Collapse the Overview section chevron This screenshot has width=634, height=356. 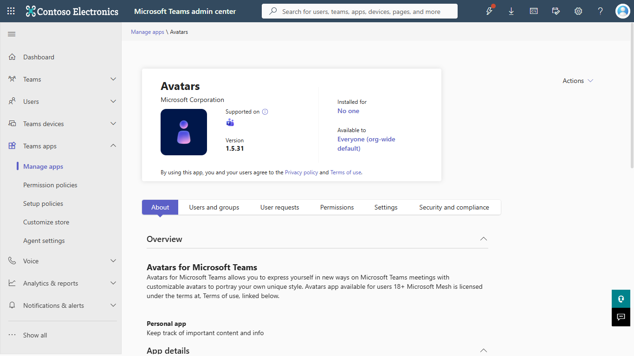point(484,239)
